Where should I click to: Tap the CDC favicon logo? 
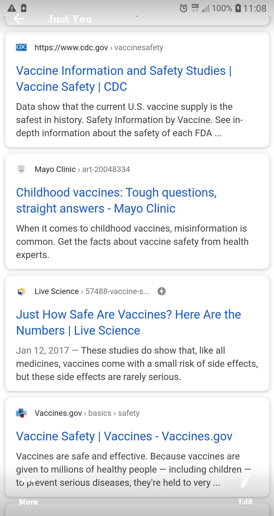point(21,47)
